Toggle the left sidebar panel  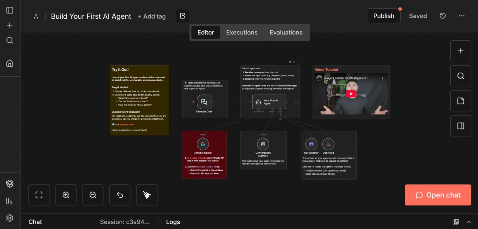pyautogui.click(x=10, y=10)
